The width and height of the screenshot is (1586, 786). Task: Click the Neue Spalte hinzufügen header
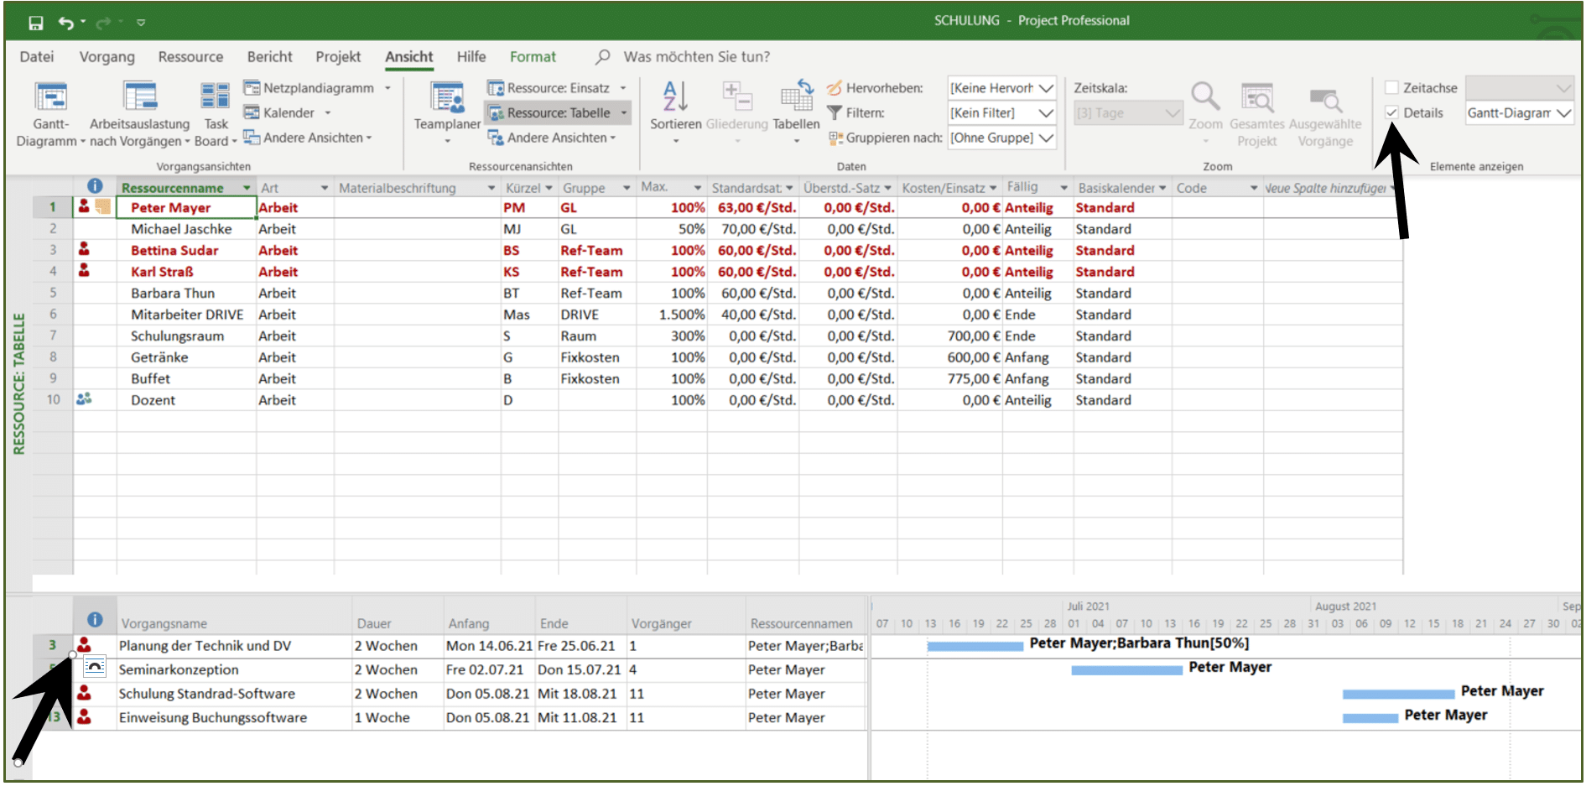(x=1332, y=188)
